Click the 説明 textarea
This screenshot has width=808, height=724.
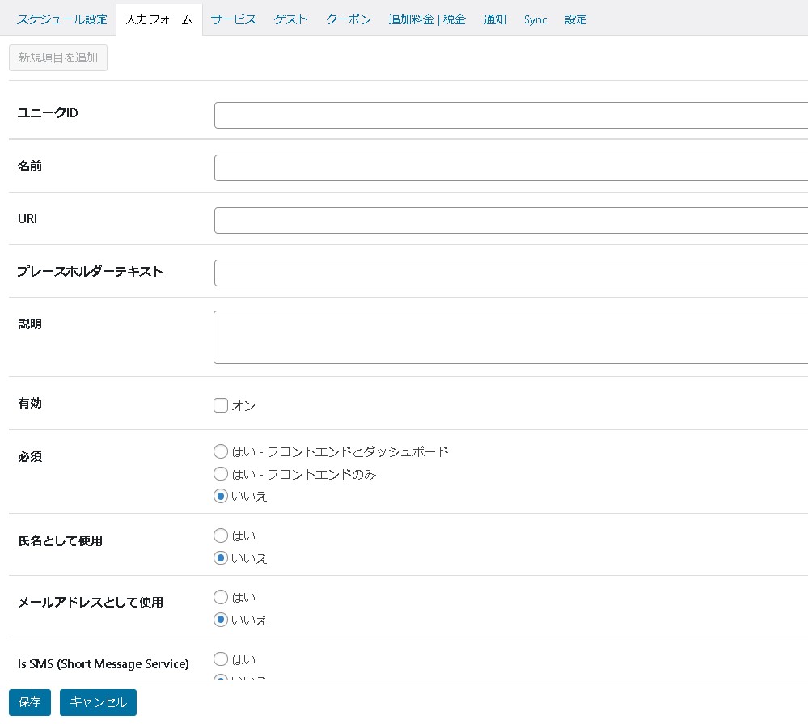pos(510,337)
